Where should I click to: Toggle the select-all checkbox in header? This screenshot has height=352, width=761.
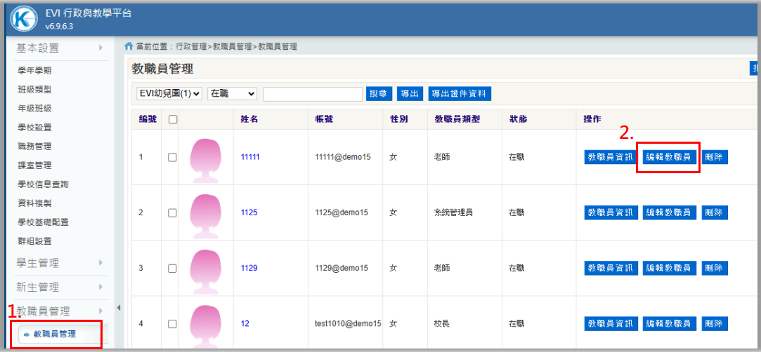click(173, 120)
